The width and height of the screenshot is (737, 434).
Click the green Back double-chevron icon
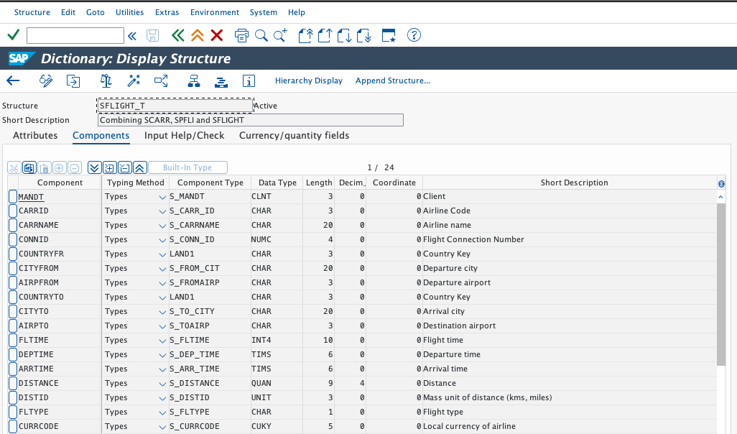click(x=177, y=35)
